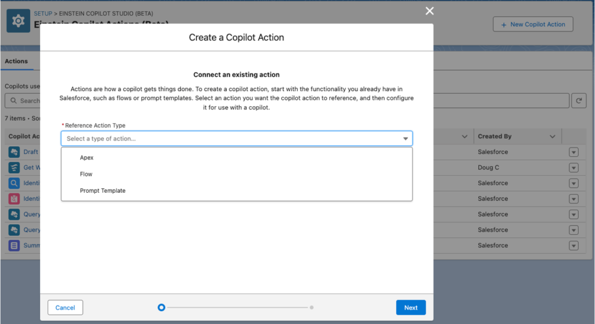595x324 pixels.
Task: Click the search magnifier icon in Search box
Action: pos(14,100)
